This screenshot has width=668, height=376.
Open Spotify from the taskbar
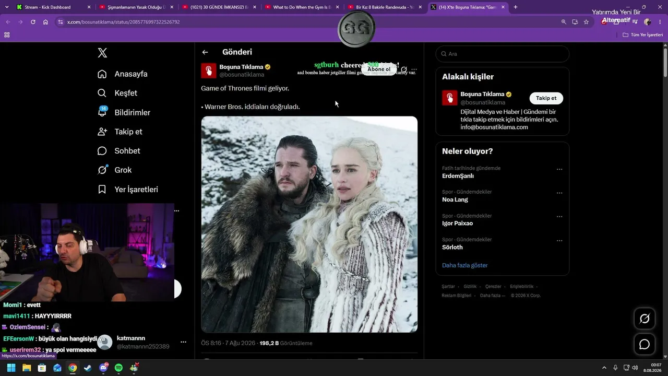click(118, 368)
